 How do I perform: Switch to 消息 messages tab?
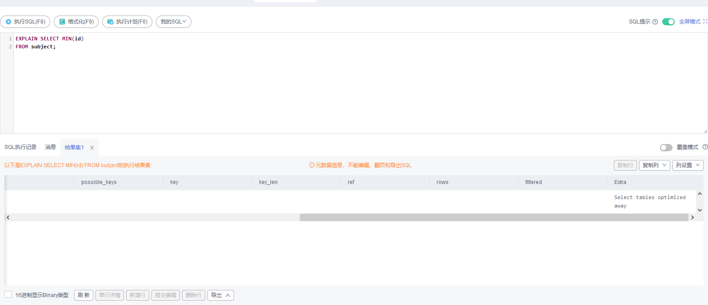(51, 147)
